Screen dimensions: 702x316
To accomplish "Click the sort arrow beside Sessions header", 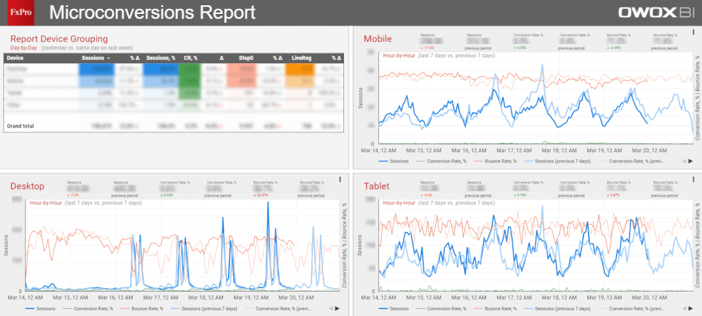I will tap(109, 58).
